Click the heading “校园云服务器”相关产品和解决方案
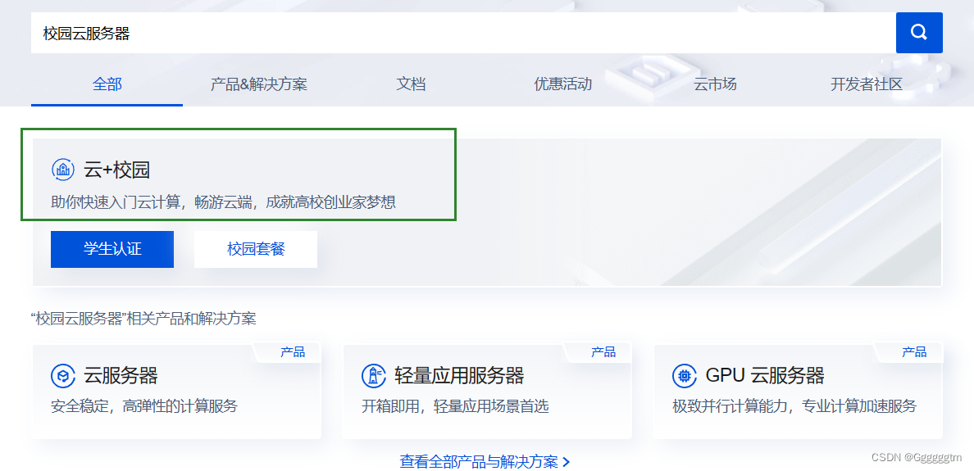 (x=143, y=319)
